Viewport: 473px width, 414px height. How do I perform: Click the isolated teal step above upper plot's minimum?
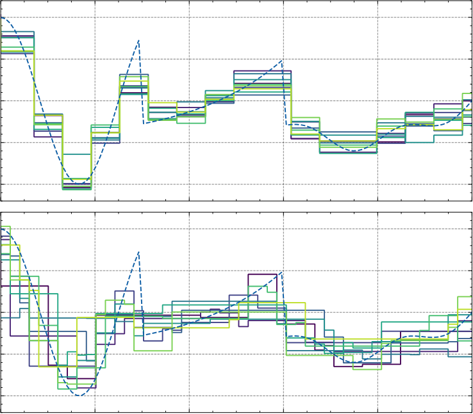point(77,154)
